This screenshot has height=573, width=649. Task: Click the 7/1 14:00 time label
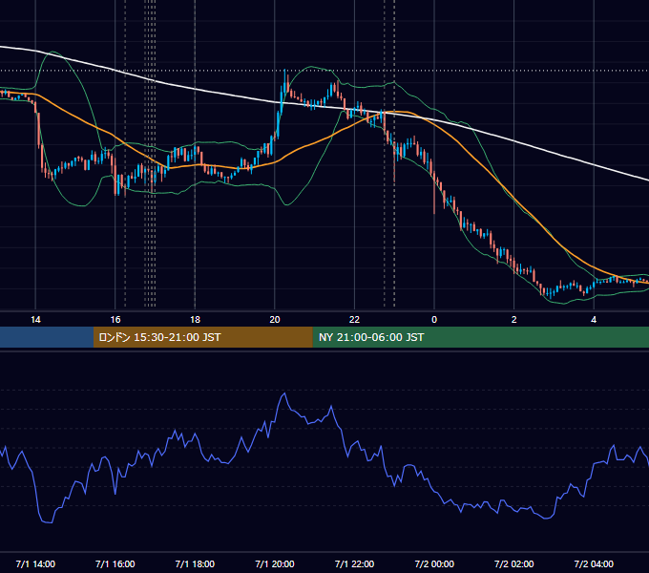click(35, 563)
